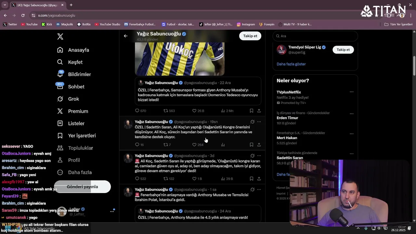Viewport: 416px width, 234px height.
Task: Open the Trendyol Süper Lig profile
Action: tap(307, 47)
